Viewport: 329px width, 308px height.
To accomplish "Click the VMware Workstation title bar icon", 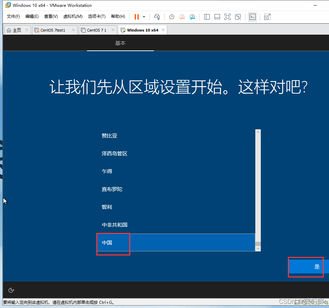I will (8, 5).
